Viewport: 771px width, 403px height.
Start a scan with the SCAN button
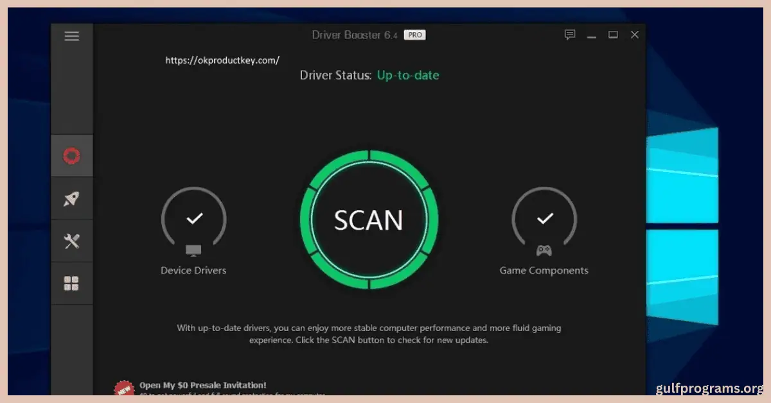click(x=369, y=220)
